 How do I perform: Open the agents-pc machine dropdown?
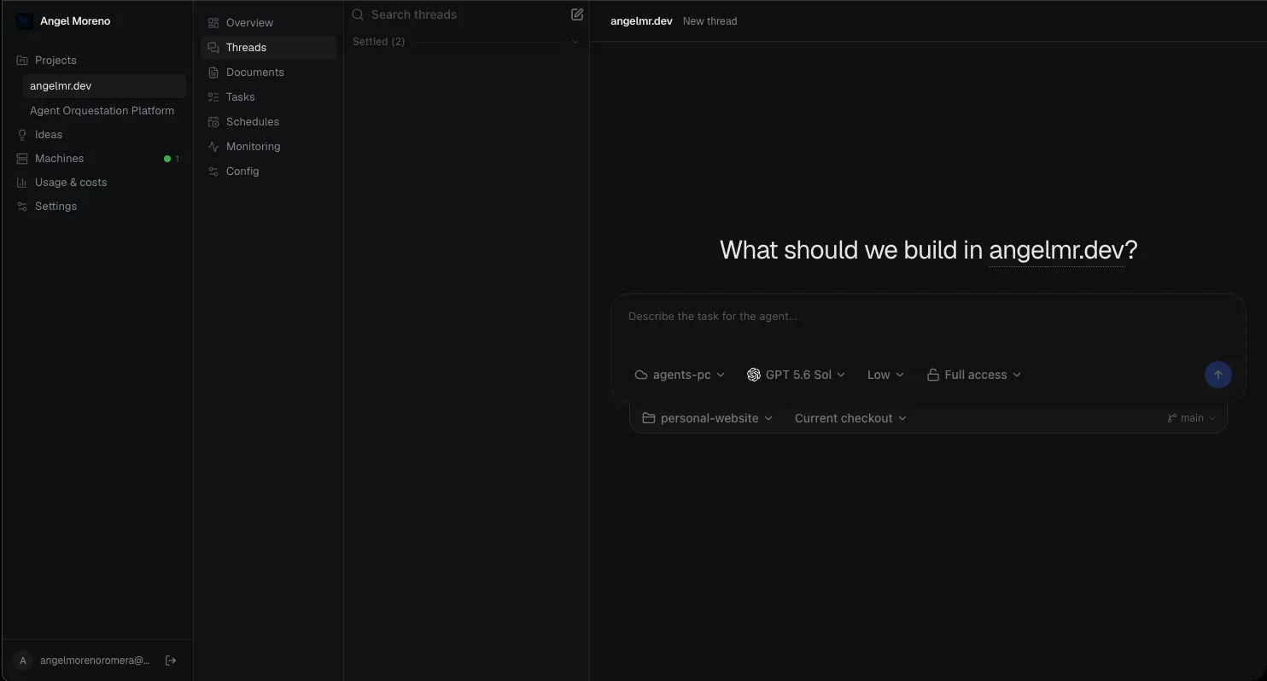(x=680, y=375)
